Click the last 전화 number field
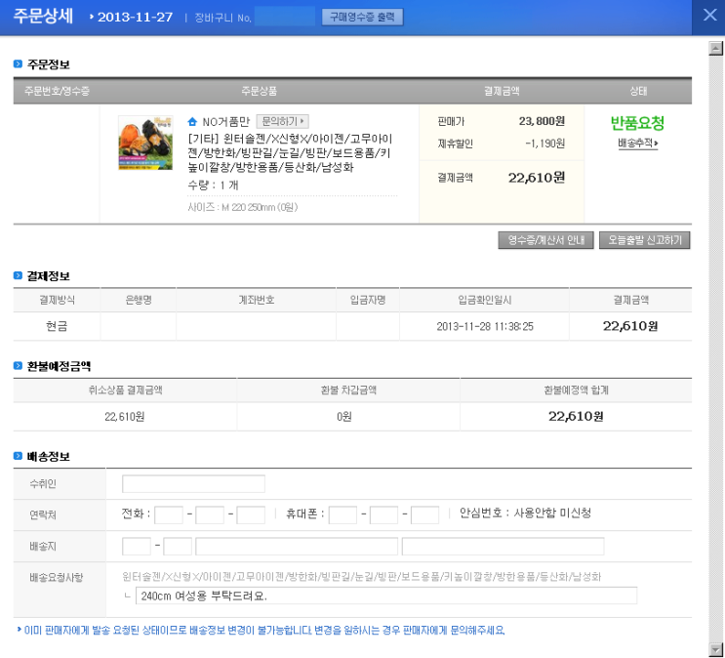Viewport: 725px width, 658px height. coord(251,514)
